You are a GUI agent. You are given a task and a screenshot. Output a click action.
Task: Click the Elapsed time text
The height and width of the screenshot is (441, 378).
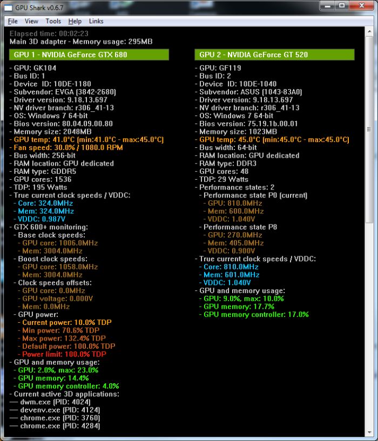pyautogui.click(x=49, y=34)
